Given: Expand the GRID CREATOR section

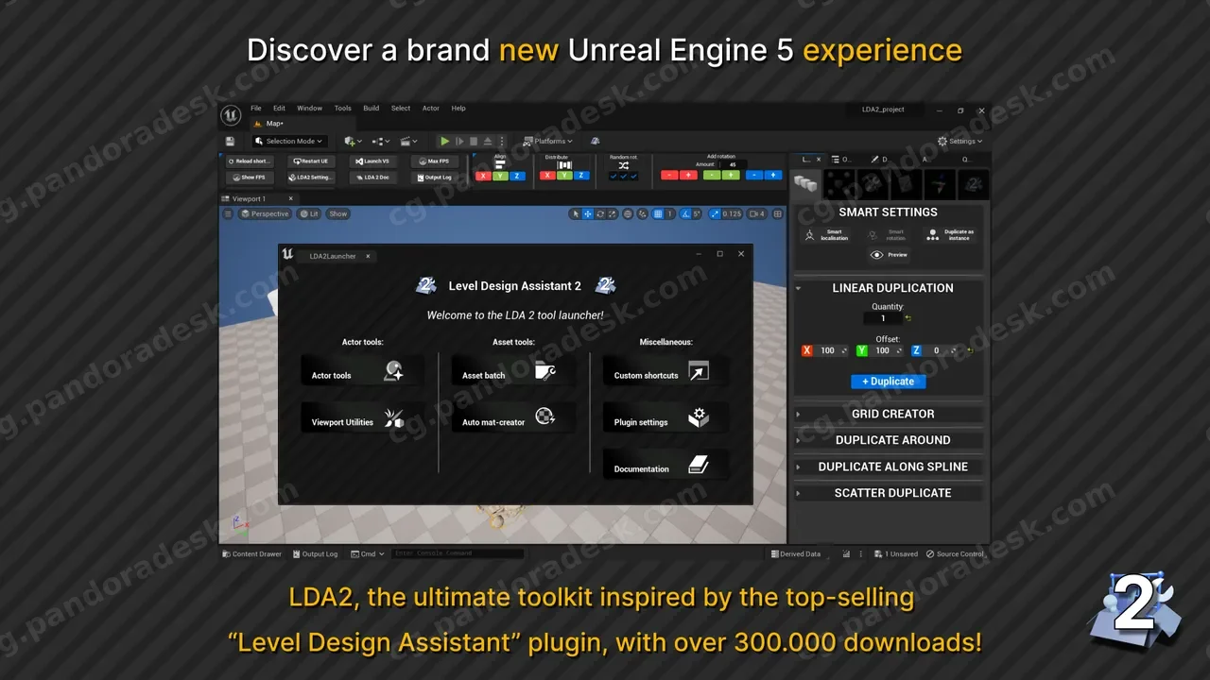Looking at the screenshot, I should point(889,414).
